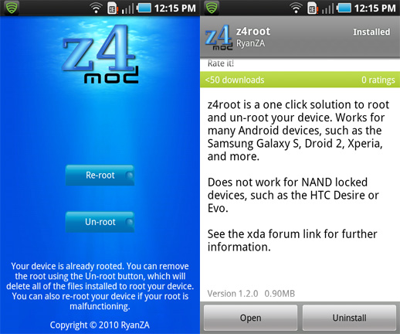Viewport: 400px width, 334px height.
Task: Tap green shield icon in right status bar
Action: click(x=212, y=8)
